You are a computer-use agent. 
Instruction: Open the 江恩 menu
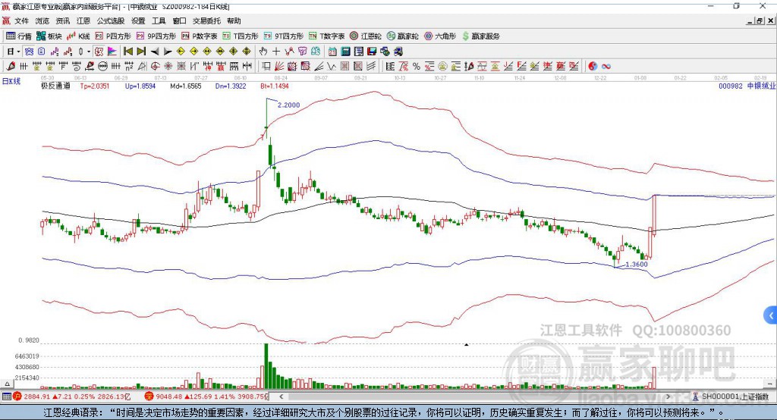pyautogui.click(x=83, y=20)
